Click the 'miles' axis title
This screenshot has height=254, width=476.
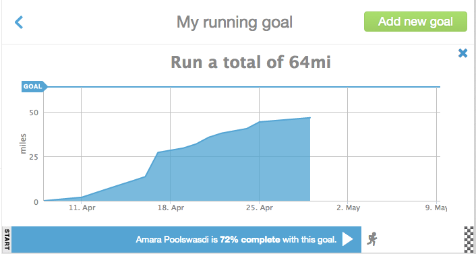[x=23, y=144]
